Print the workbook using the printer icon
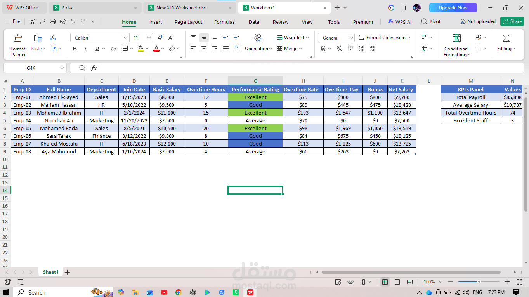This screenshot has height=297, width=529. pos(53,22)
